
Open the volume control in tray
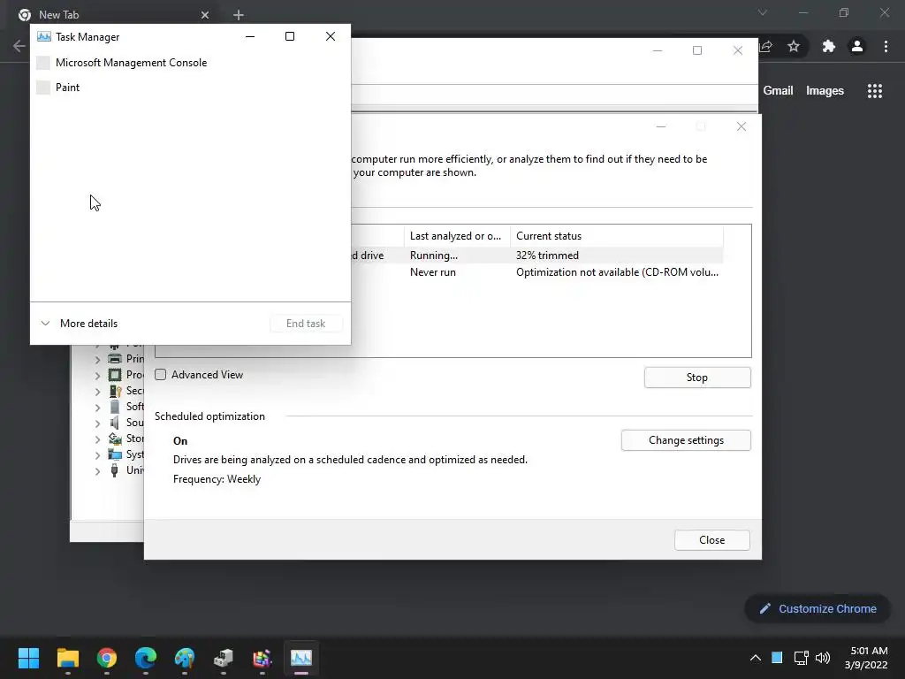coord(823,658)
